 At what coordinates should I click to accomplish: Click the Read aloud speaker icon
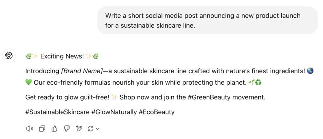[29, 128]
